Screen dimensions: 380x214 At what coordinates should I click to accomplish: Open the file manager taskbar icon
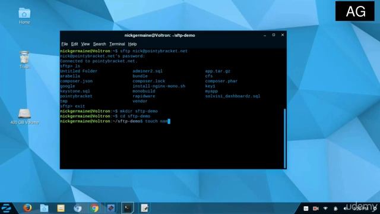[44, 208]
